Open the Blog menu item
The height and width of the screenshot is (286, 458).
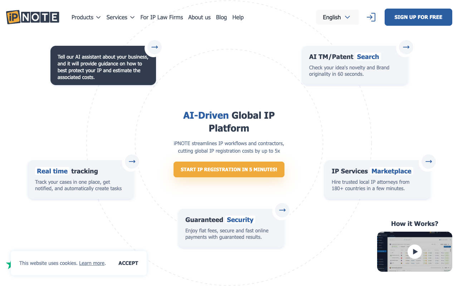pos(221,17)
